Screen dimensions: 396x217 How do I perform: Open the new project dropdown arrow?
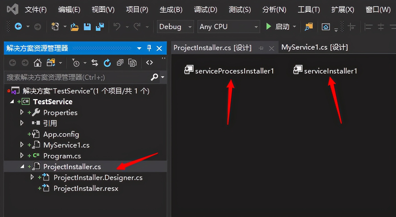[65, 27]
